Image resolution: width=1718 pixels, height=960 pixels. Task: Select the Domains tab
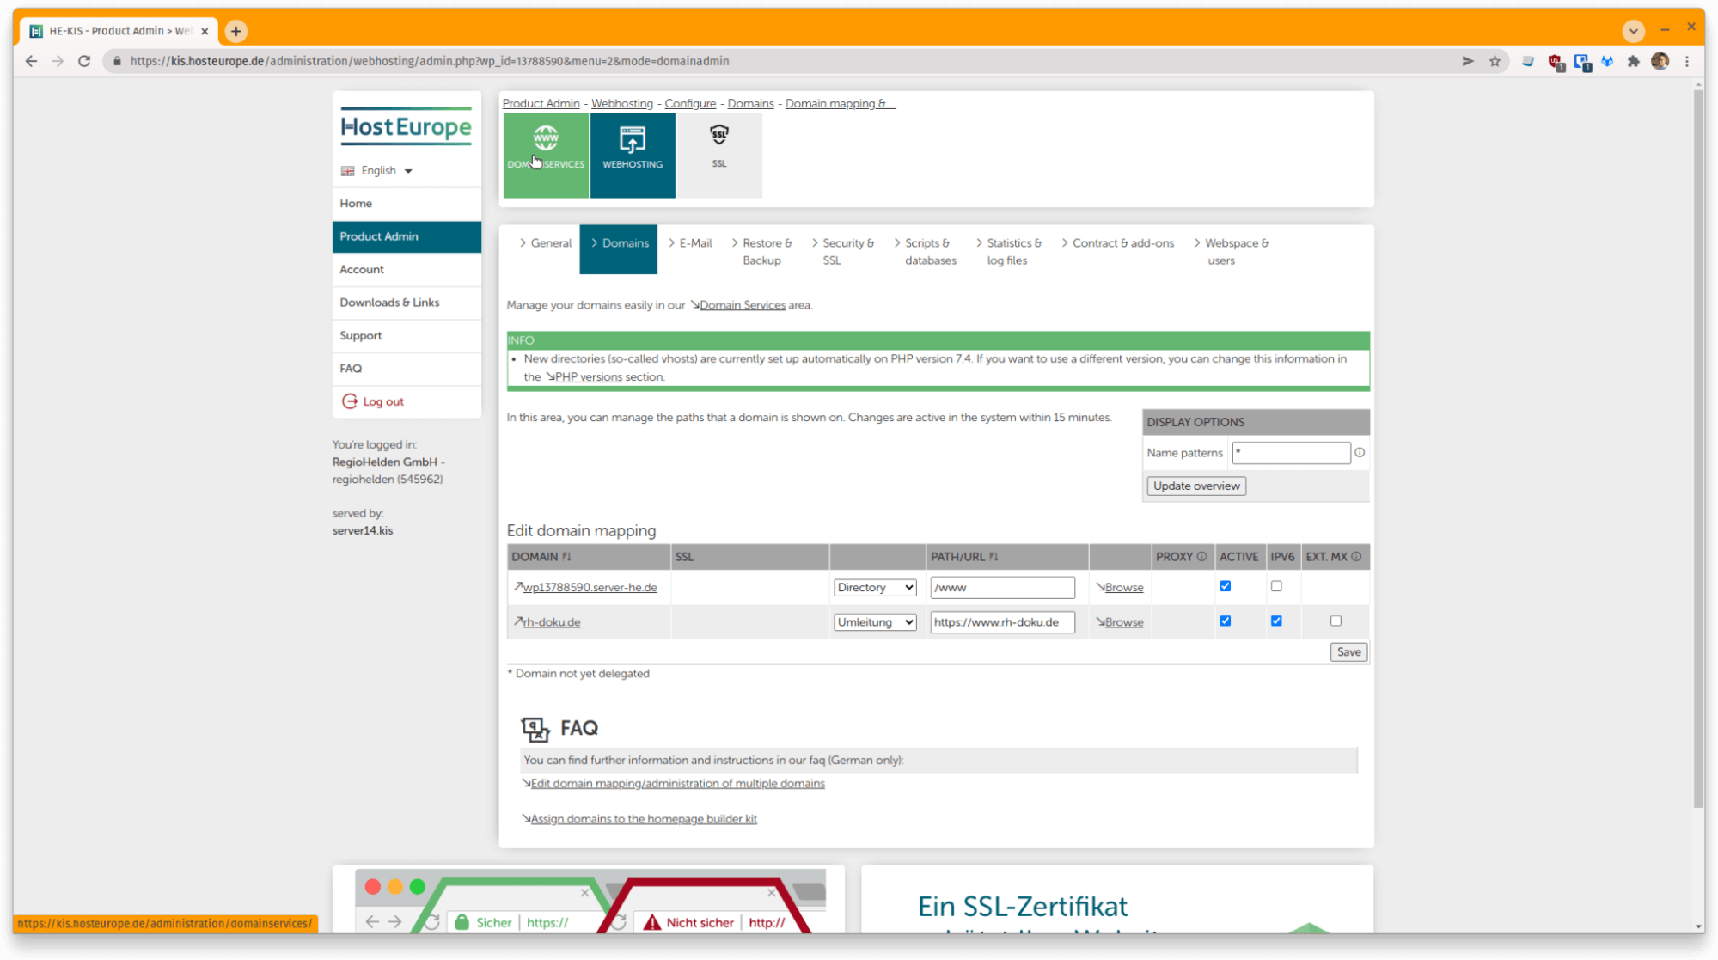(x=619, y=249)
